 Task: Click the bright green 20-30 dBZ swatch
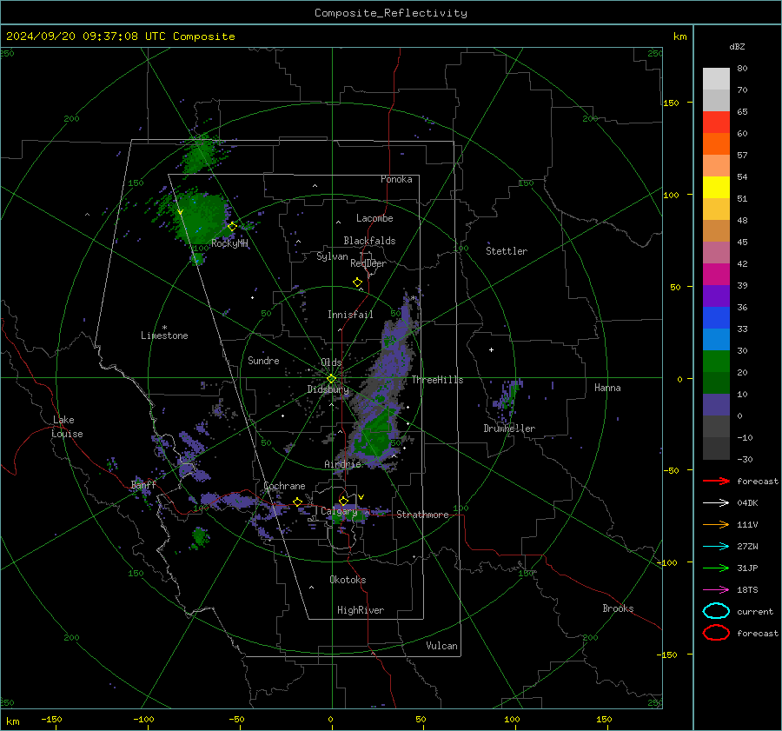coord(716,362)
